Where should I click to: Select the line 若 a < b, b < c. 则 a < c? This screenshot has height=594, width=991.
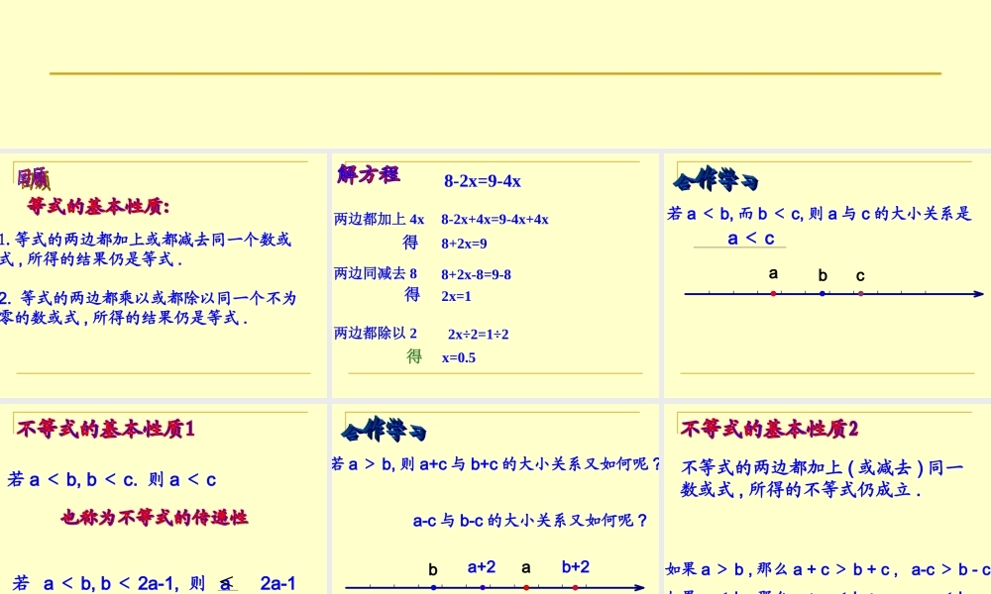(x=112, y=480)
